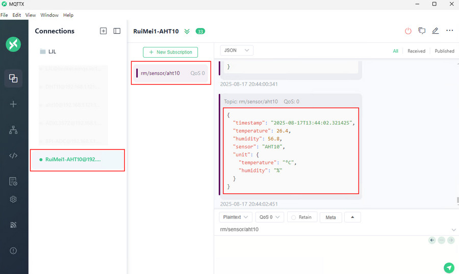
Task: Click the timestamp 2025-08-17 20:44:00:341
Action: pos(249,84)
